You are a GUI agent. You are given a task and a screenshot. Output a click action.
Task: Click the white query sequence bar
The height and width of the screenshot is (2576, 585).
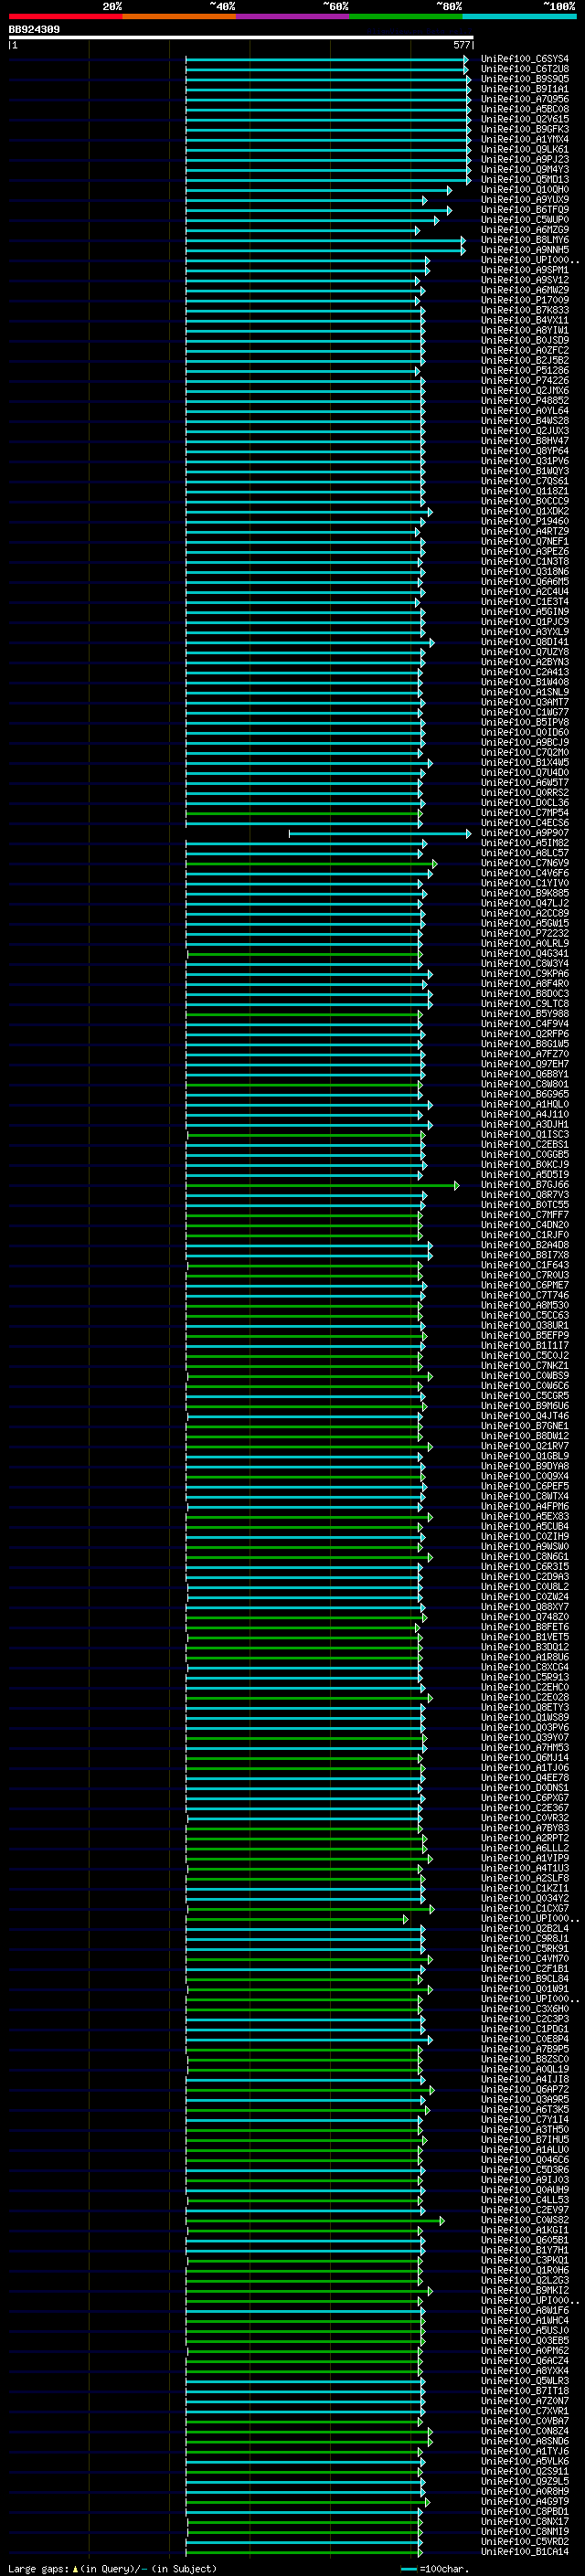coord(241,38)
